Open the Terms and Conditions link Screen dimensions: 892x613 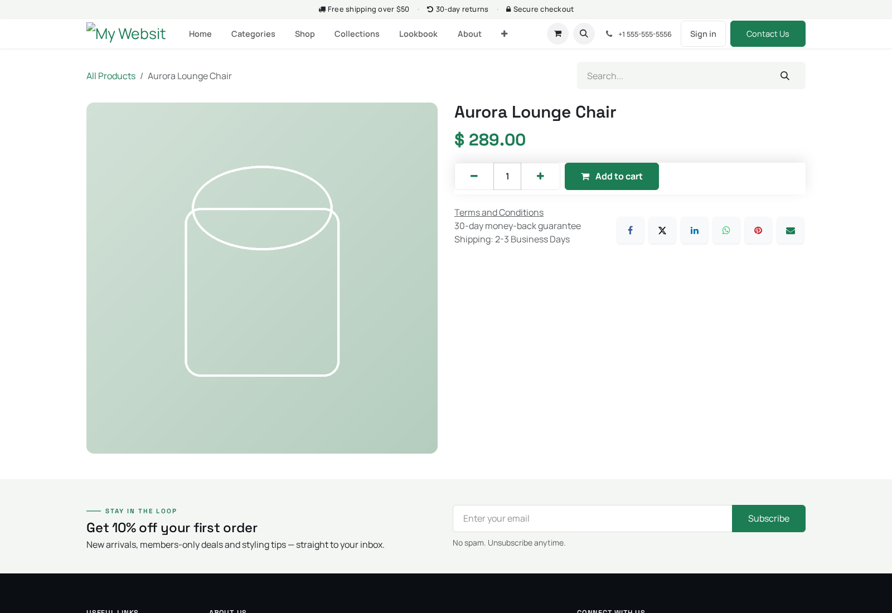point(498,212)
